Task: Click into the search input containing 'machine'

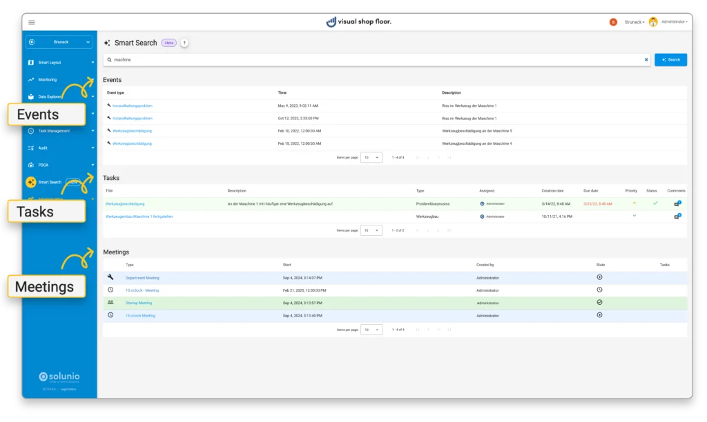Action: point(373,60)
